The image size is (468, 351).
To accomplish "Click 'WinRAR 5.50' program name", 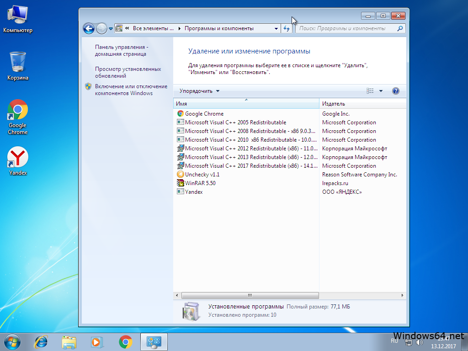I will click(200, 183).
